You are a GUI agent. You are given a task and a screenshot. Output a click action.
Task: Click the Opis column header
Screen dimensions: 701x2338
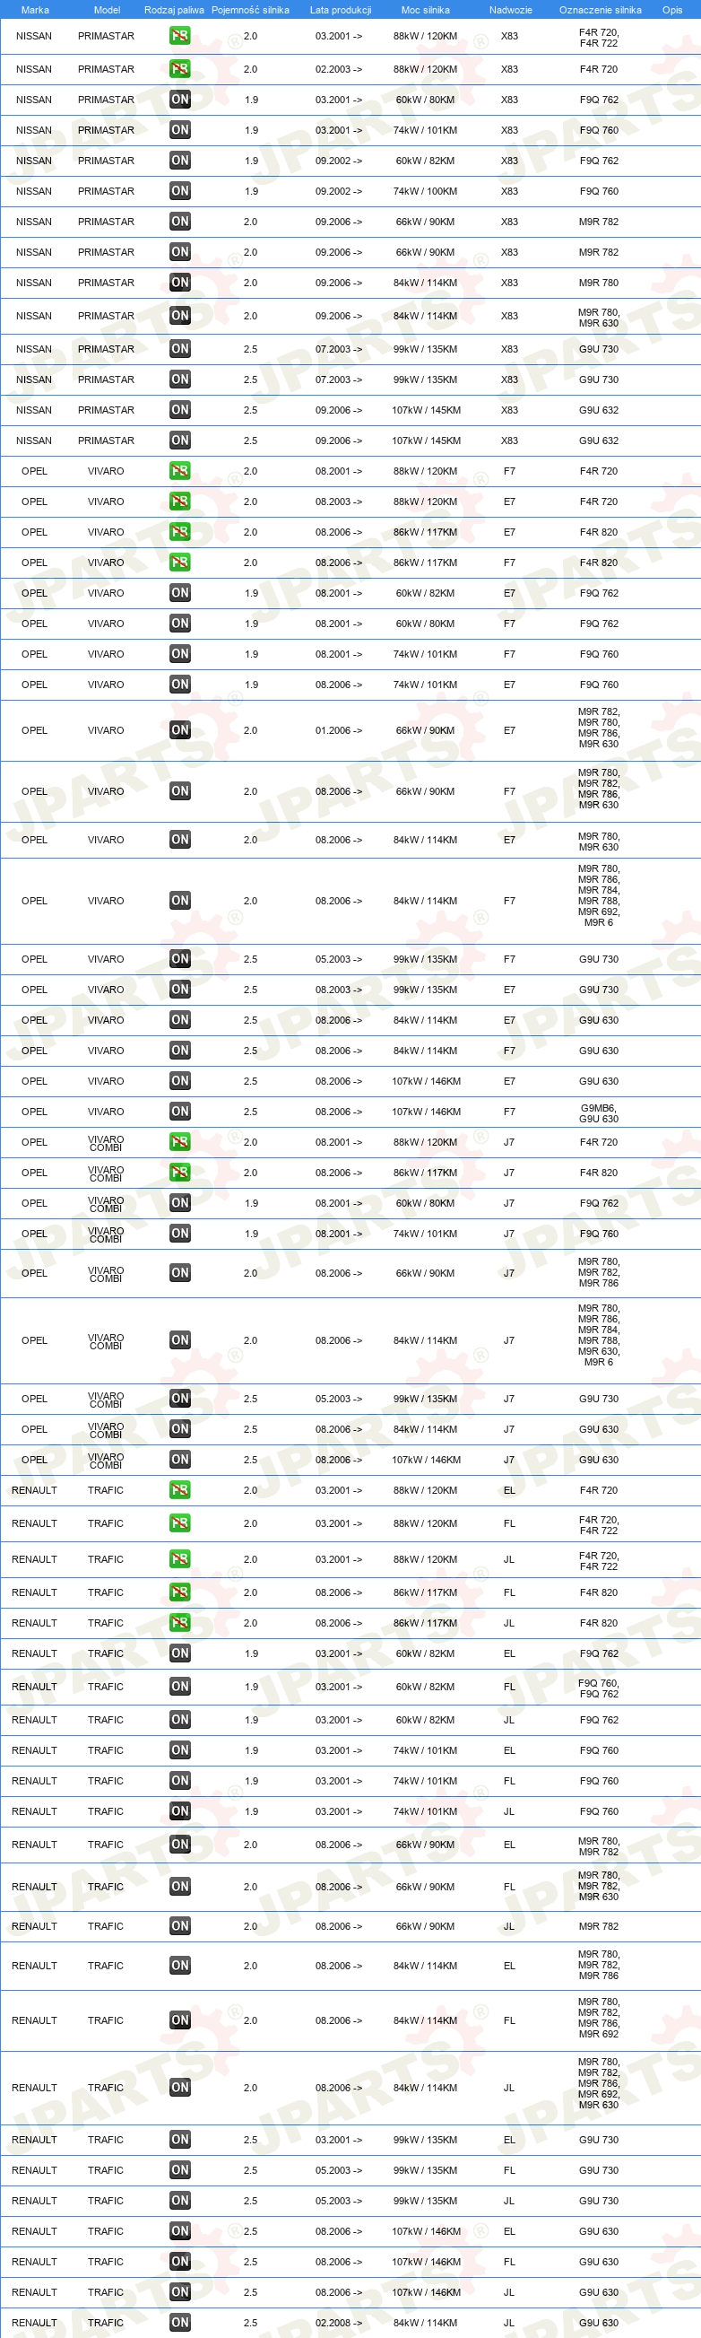[x=672, y=10]
